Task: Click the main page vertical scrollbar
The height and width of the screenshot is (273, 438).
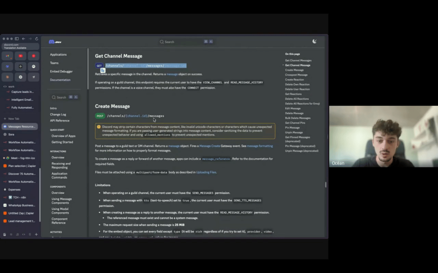Action: point(326,184)
